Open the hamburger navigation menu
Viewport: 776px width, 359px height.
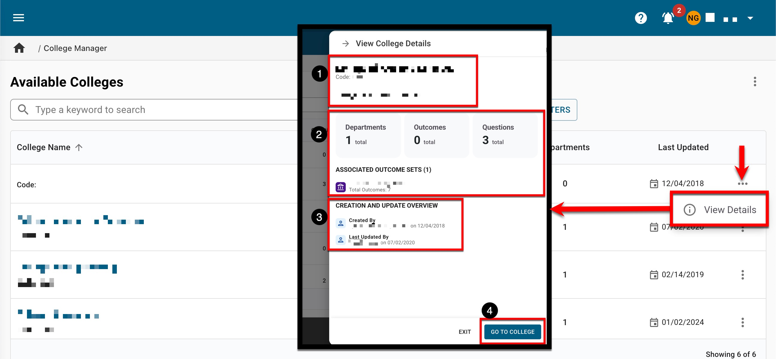tap(18, 18)
